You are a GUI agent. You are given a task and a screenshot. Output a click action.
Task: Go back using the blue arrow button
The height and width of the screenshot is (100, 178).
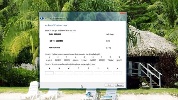(42, 18)
